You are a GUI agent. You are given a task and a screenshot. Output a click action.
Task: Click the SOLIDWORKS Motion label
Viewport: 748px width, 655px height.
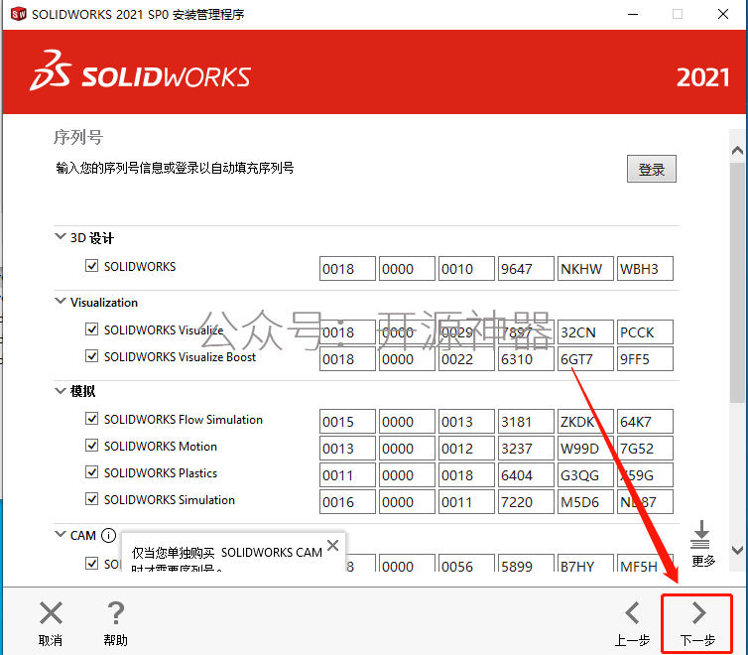[x=161, y=446]
